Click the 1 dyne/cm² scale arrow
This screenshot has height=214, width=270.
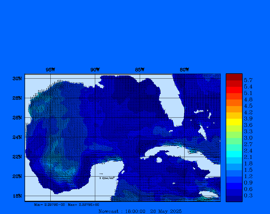click(101, 174)
